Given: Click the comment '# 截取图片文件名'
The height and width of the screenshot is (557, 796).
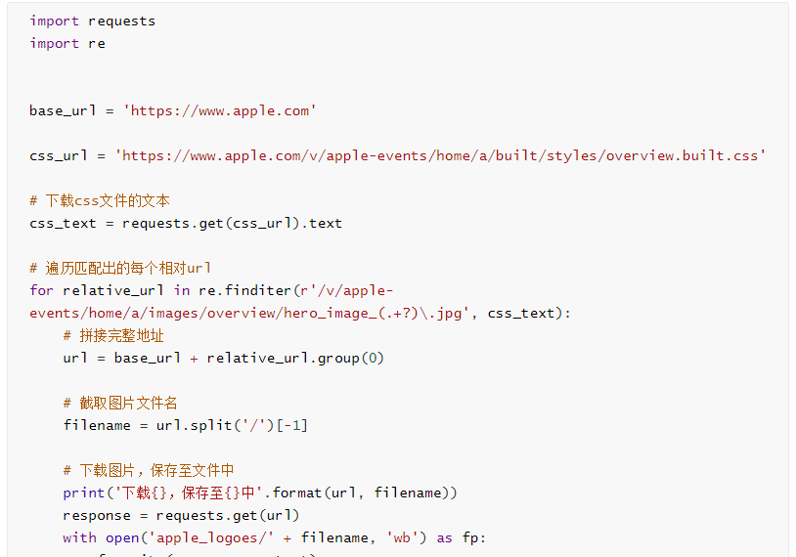Looking at the screenshot, I should click(120, 403).
